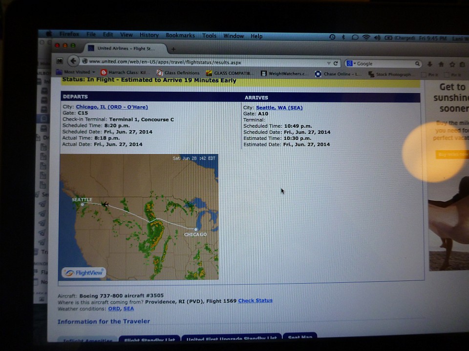Click into the Google search field
The image size is (469, 351).
click(385, 63)
